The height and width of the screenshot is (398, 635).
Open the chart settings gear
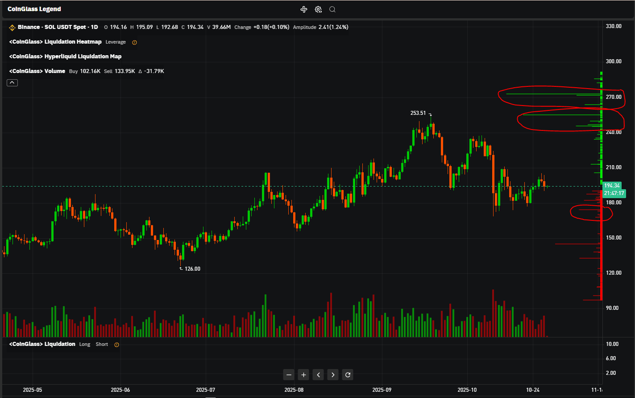[318, 9]
